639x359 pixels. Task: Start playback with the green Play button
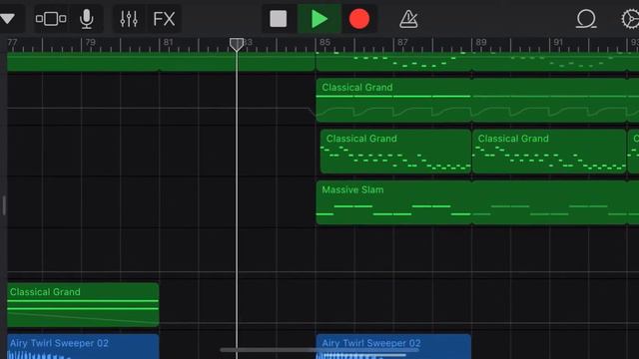coord(319,19)
